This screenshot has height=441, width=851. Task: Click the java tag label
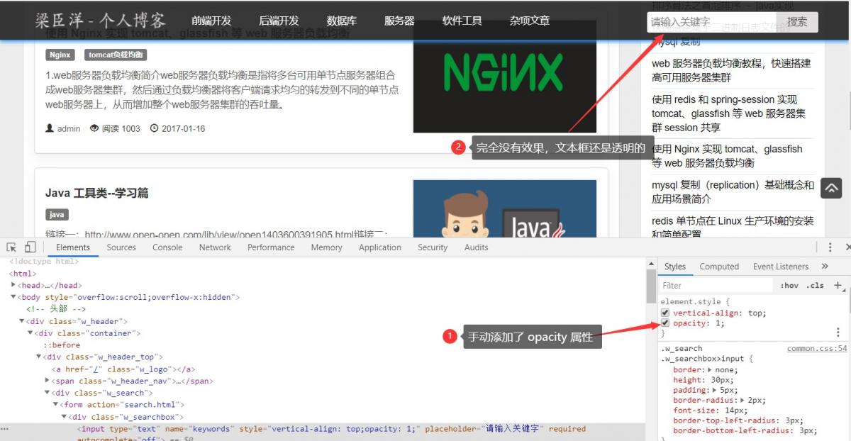point(57,214)
